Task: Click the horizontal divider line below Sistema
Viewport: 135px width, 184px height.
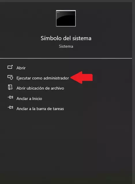Action: 66,58
